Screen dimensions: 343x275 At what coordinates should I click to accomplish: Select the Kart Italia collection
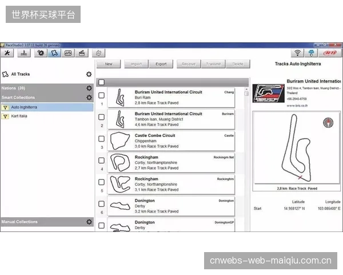click(x=47, y=116)
